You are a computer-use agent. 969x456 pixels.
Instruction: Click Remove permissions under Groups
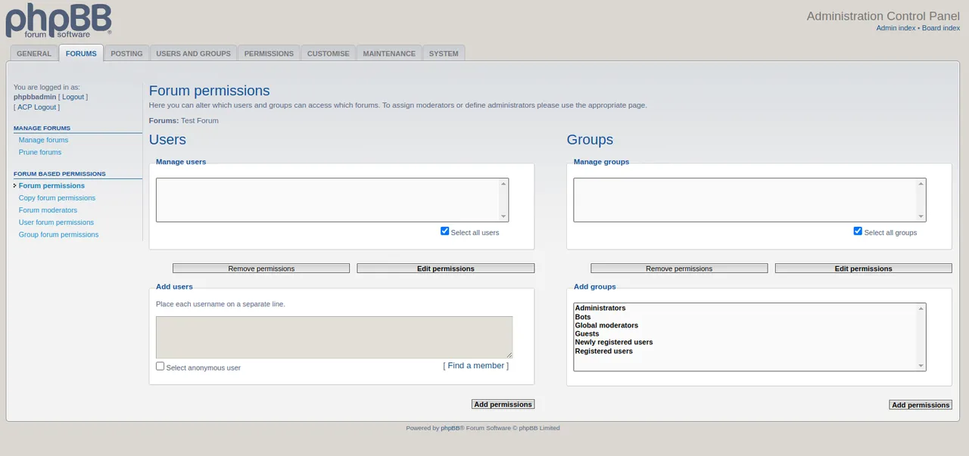(x=679, y=268)
